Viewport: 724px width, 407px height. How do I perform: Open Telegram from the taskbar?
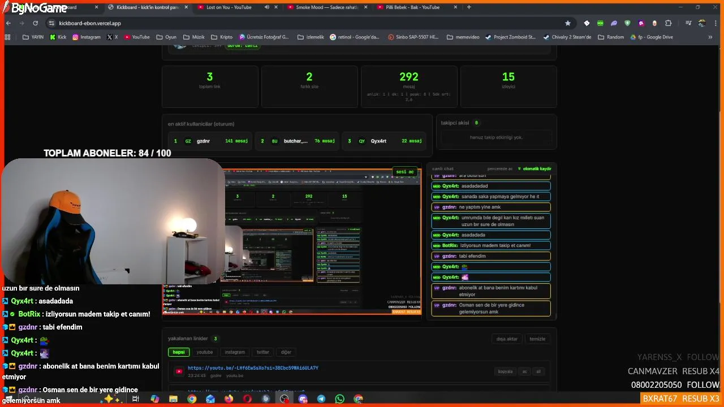(x=321, y=399)
